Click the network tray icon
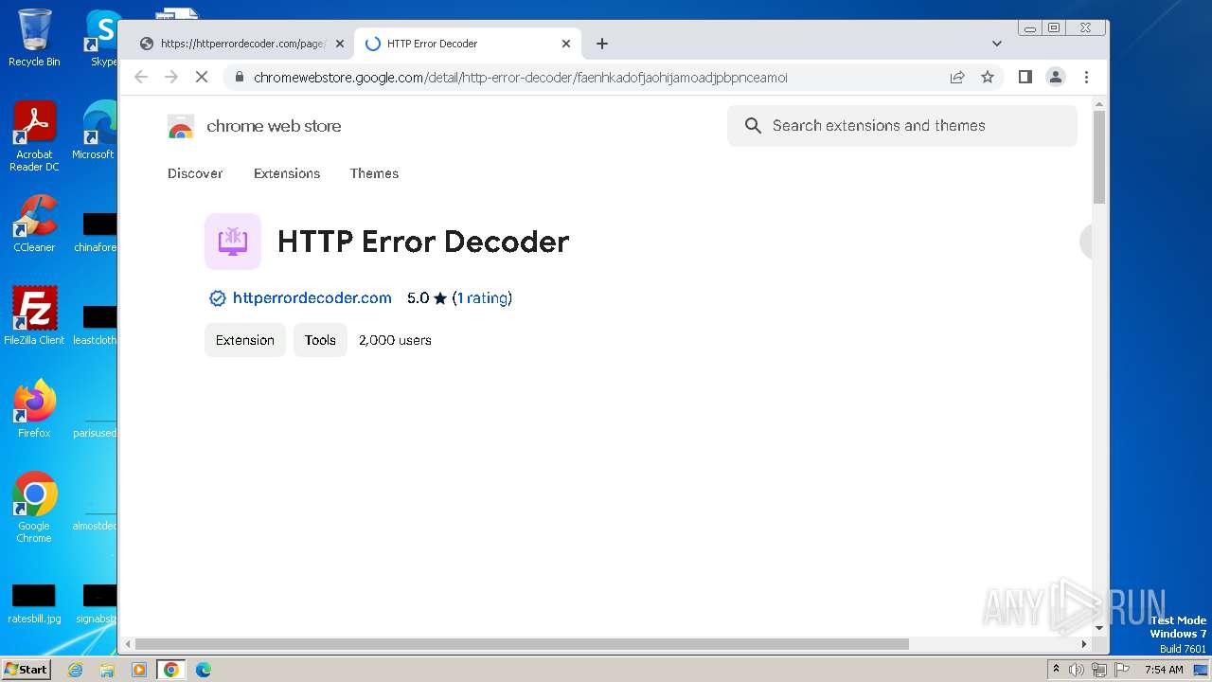Viewport: 1212px width, 682px height. click(x=1098, y=670)
